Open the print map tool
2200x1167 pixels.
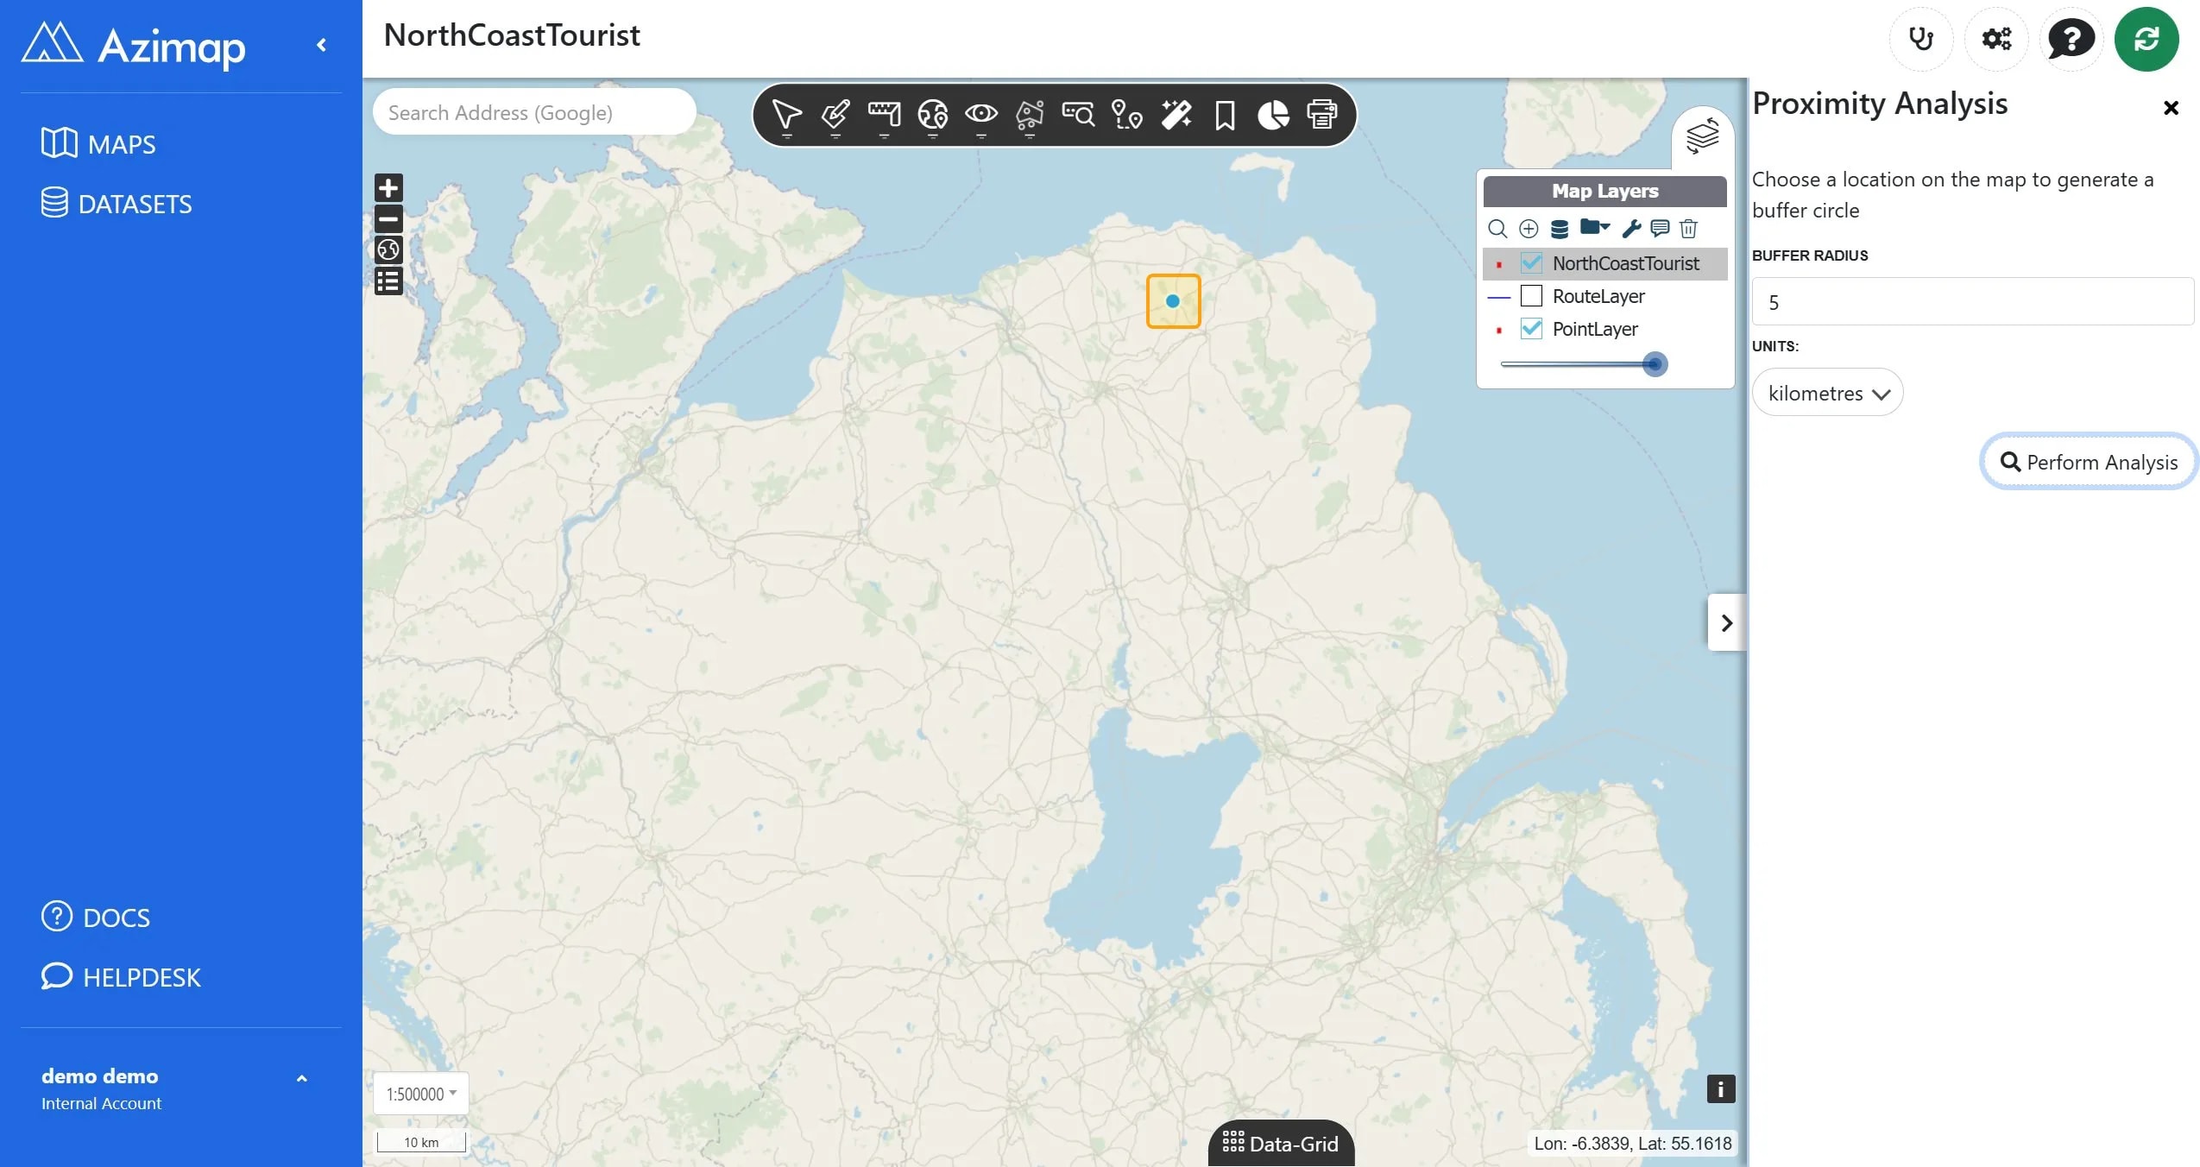pos(1321,115)
